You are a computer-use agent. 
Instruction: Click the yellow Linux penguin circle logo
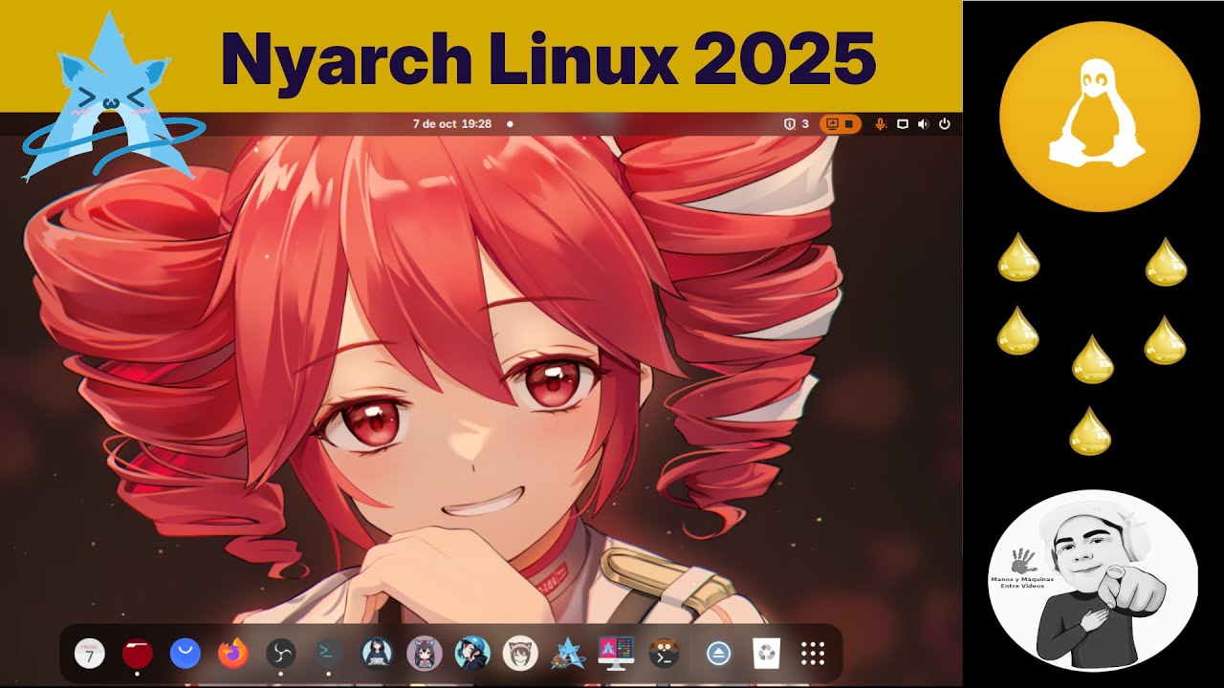coord(1100,115)
